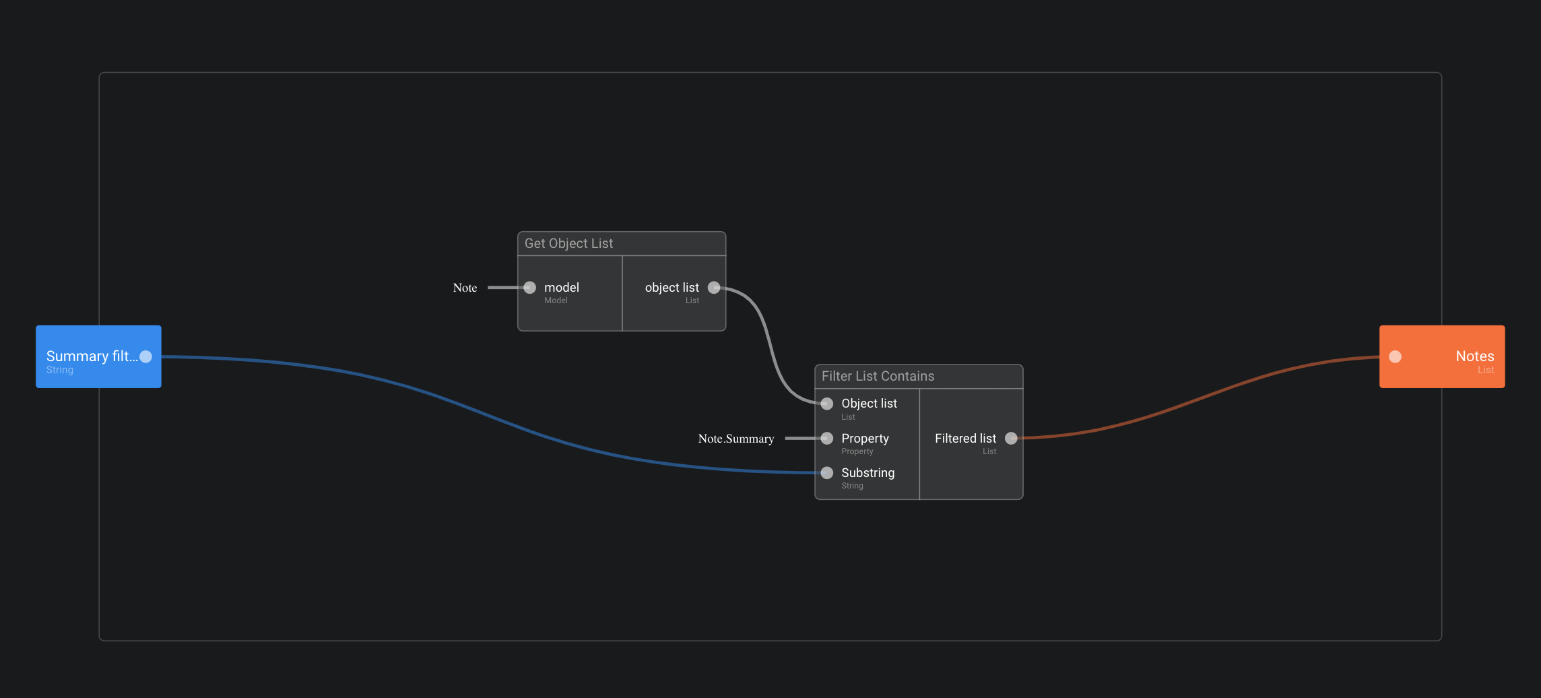Click the Summary filter input node output port
Viewport: 1541px width, 698px height.
(145, 356)
